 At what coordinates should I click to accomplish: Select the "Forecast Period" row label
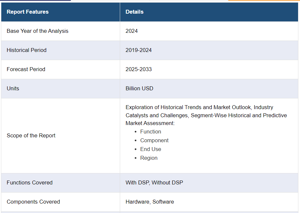[26, 69]
